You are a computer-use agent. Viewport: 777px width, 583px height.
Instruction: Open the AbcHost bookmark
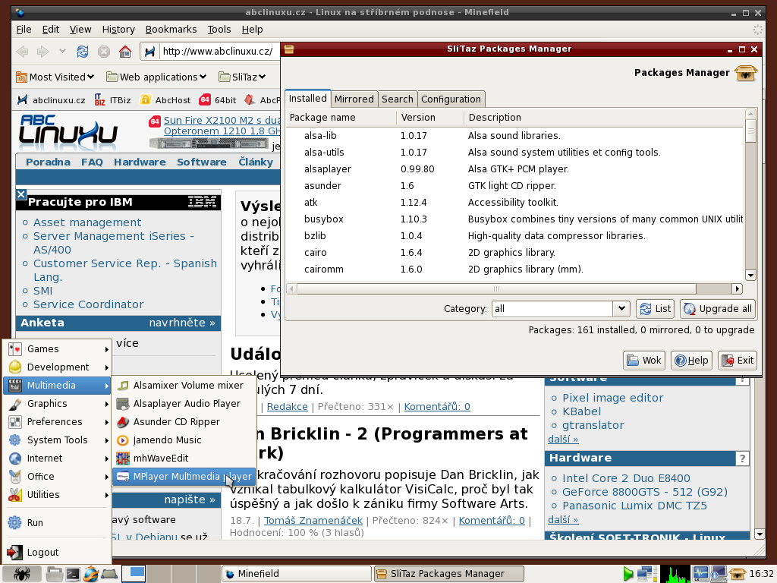click(x=165, y=100)
